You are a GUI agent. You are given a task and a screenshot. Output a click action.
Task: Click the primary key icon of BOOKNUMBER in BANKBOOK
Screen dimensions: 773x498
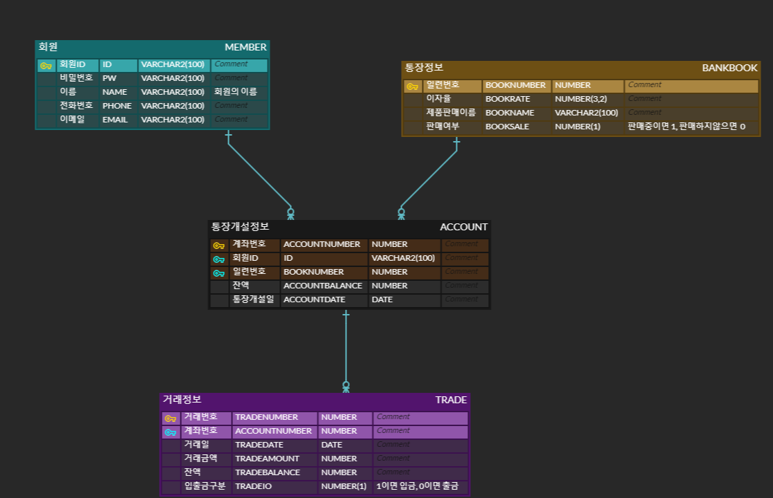(x=412, y=86)
